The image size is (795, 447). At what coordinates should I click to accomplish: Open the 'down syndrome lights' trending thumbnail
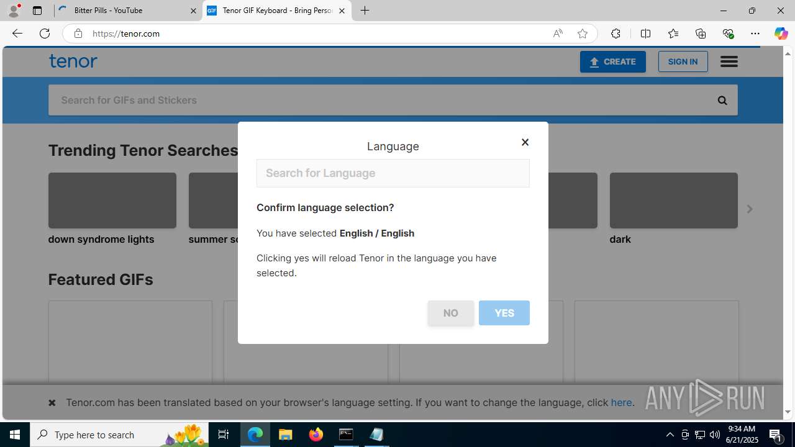tap(112, 201)
